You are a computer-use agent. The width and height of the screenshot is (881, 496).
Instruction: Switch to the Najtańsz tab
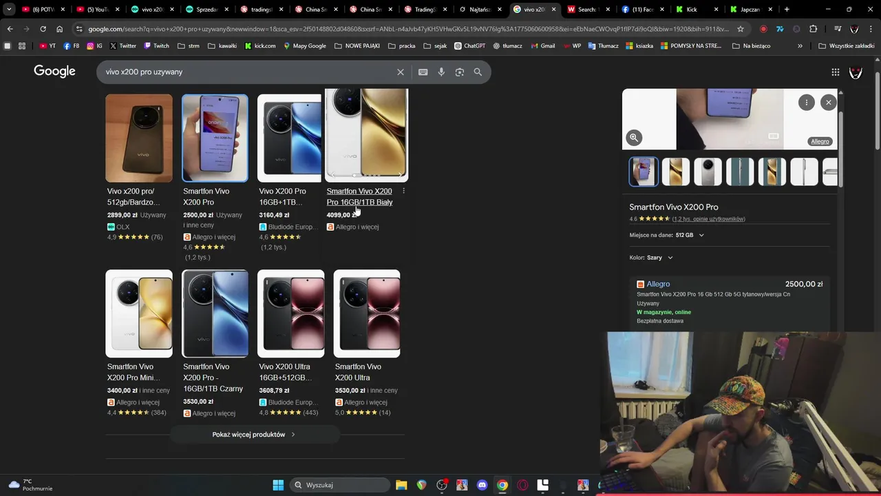coord(479,10)
